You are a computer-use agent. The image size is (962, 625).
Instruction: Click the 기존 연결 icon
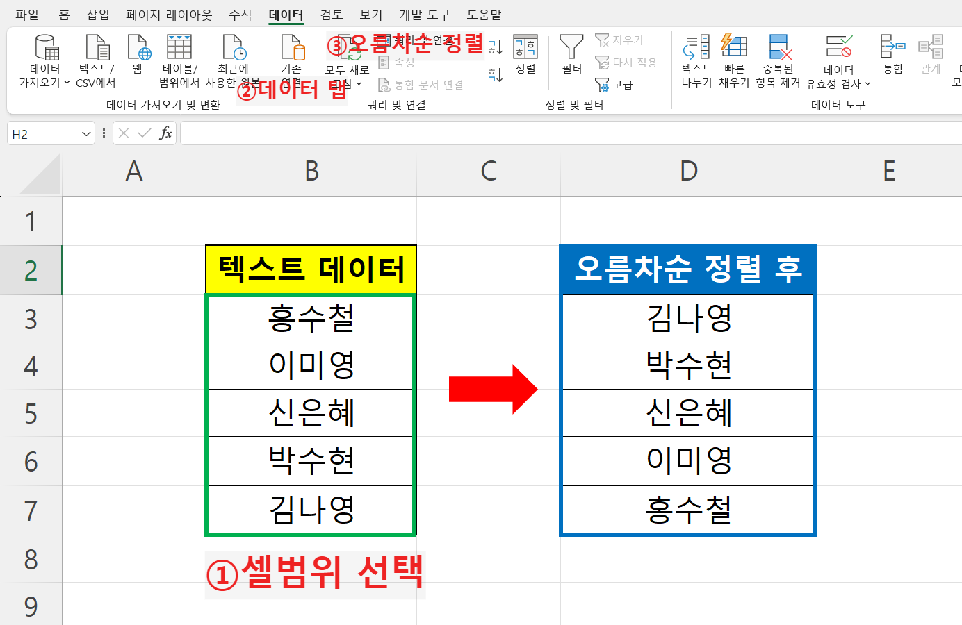tap(292, 58)
